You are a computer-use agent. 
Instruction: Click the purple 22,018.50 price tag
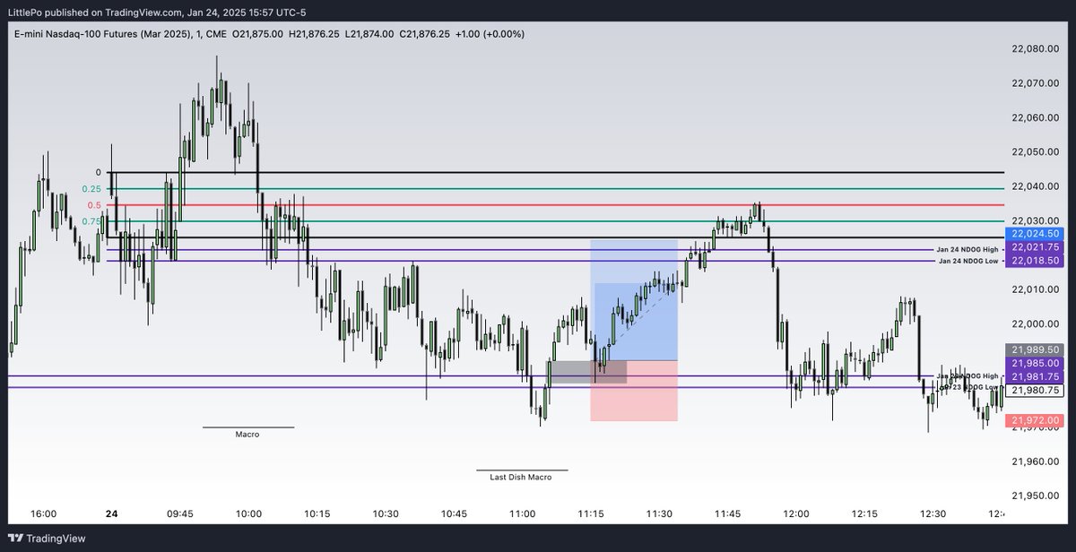1037,260
